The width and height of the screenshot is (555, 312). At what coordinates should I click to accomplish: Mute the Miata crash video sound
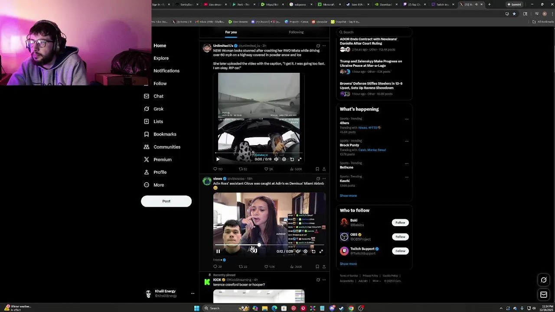[x=276, y=159]
